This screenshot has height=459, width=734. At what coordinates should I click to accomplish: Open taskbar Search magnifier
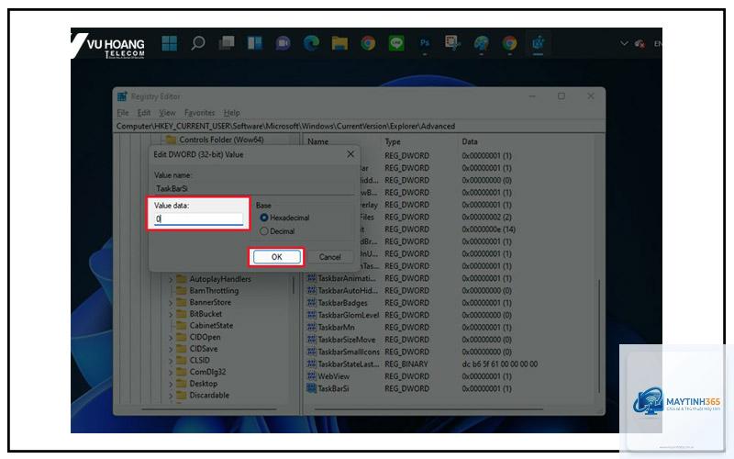click(198, 43)
